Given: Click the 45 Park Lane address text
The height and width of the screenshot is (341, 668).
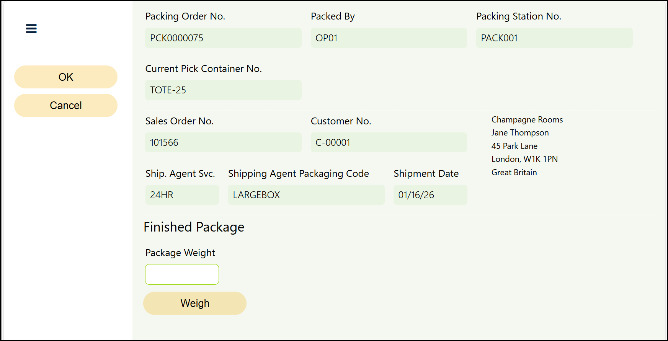Looking at the screenshot, I should tap(514, 146).
